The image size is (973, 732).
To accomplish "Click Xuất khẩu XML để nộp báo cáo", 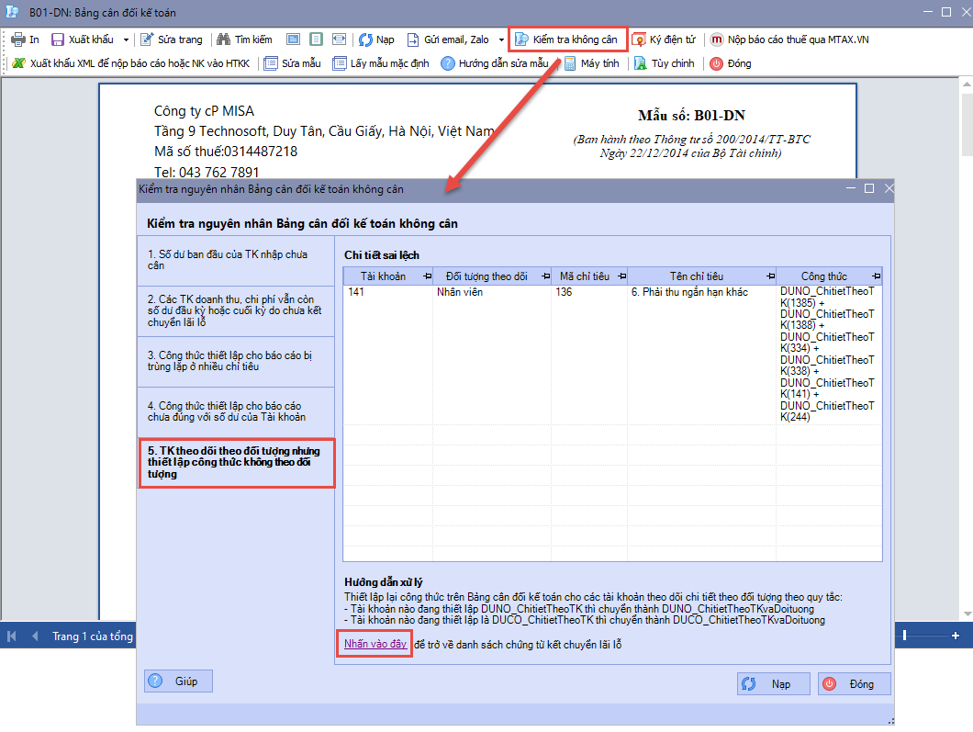I will pos(129,63).
